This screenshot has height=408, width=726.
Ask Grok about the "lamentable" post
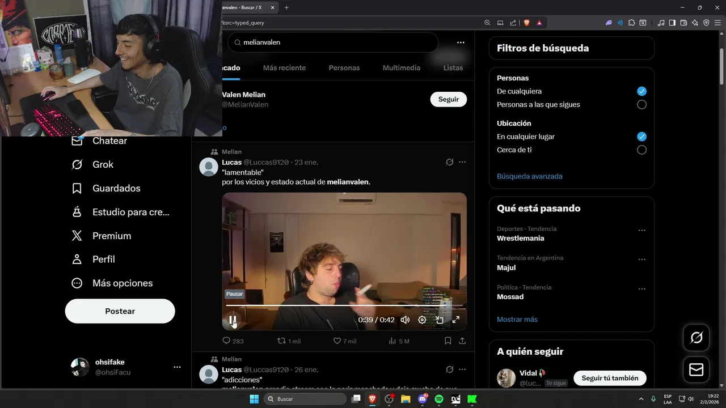(x=450, y=162)
